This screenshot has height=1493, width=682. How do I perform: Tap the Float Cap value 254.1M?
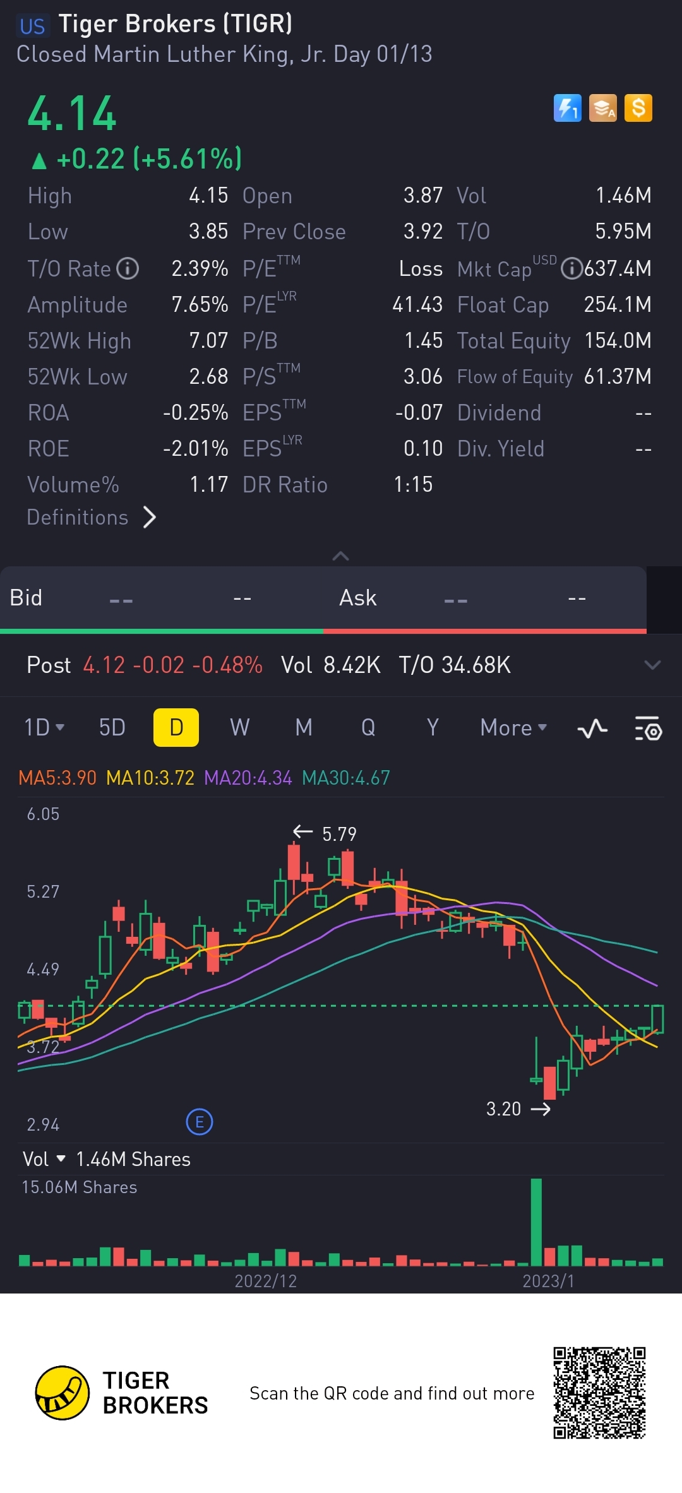pos(618,305)
